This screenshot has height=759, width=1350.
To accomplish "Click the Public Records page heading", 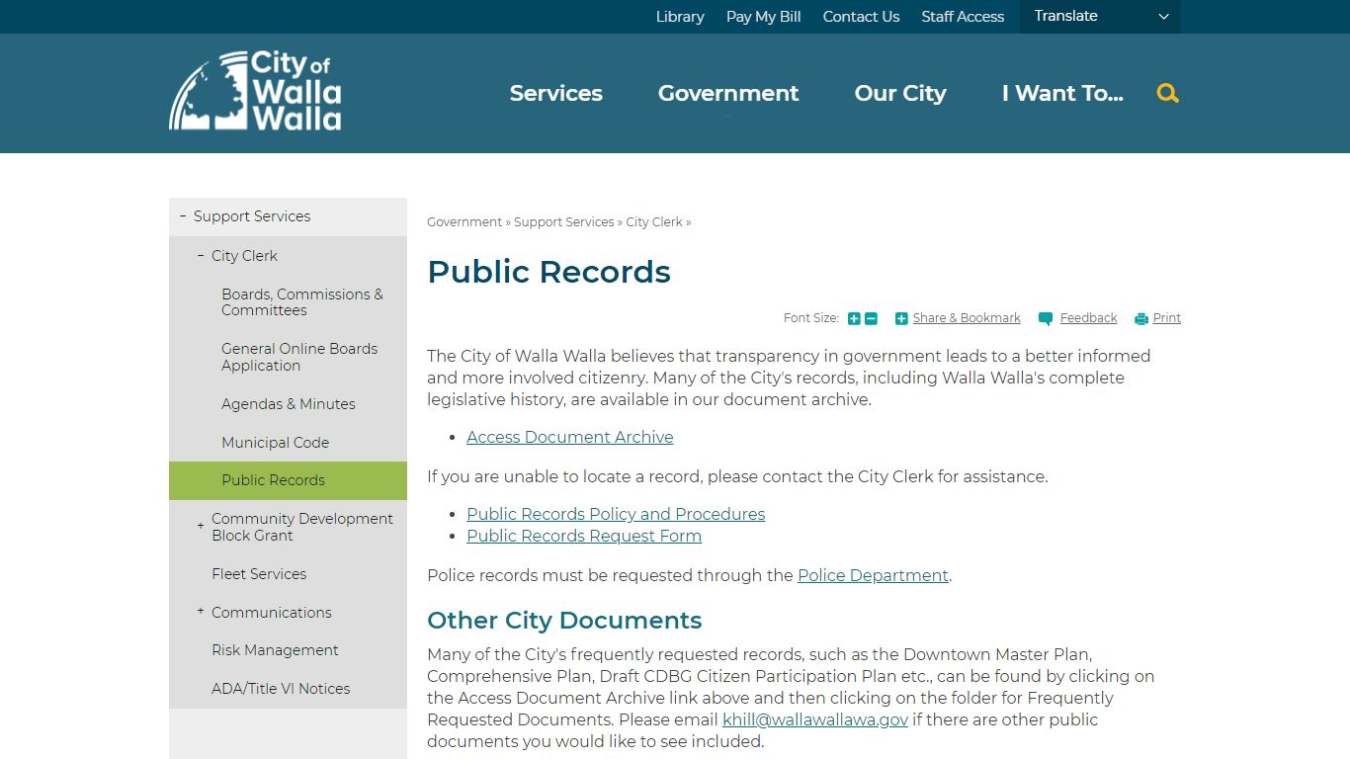I will [x=548, y=272].
